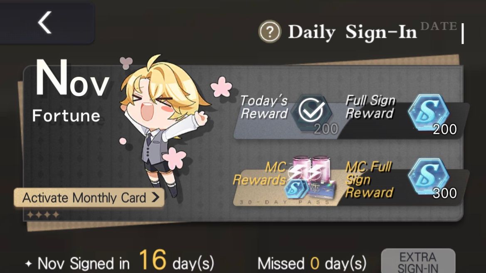Go back using the arrow icon

click(x=44, y=22)
